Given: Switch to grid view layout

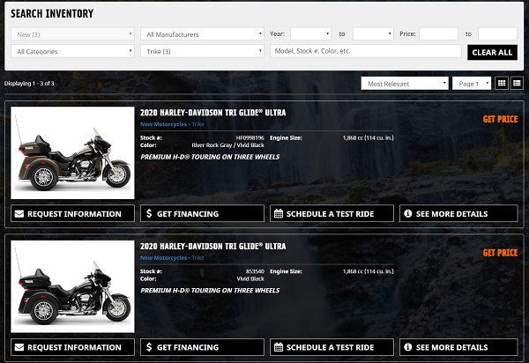Looking at the screenshot, I should point(502,83).
